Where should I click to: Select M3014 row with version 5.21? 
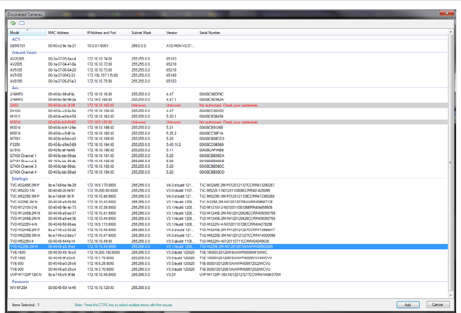pos(228,128)
